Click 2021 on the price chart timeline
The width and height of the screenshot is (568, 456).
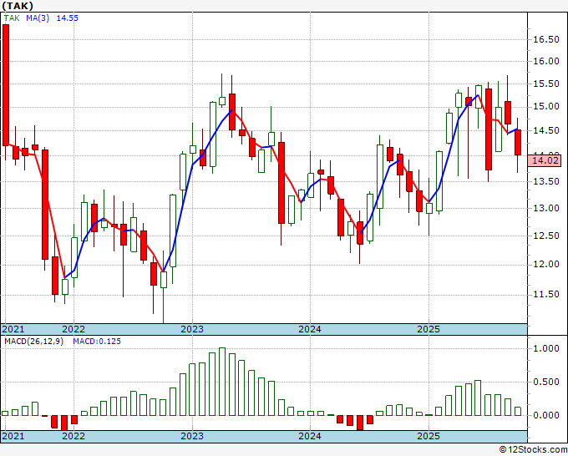pos(13,329)
